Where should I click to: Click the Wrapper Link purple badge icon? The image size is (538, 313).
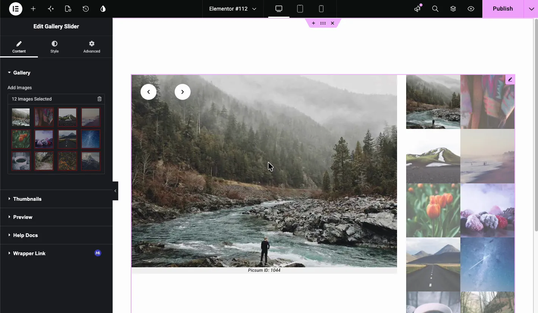coord(98,253)
